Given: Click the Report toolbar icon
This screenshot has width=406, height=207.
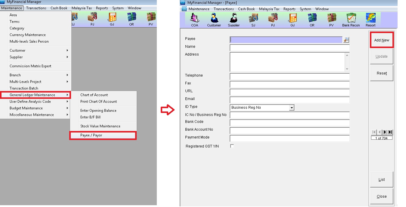Looking at the screenshot, I should pyautogui.click(x=370, y=19).
